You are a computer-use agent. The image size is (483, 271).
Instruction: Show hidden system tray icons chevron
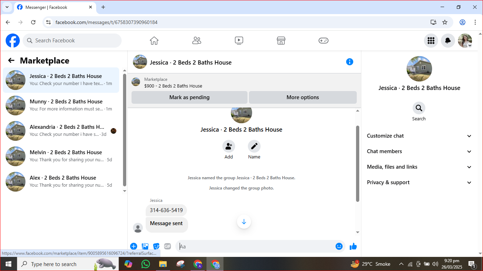tap(401, 264)
